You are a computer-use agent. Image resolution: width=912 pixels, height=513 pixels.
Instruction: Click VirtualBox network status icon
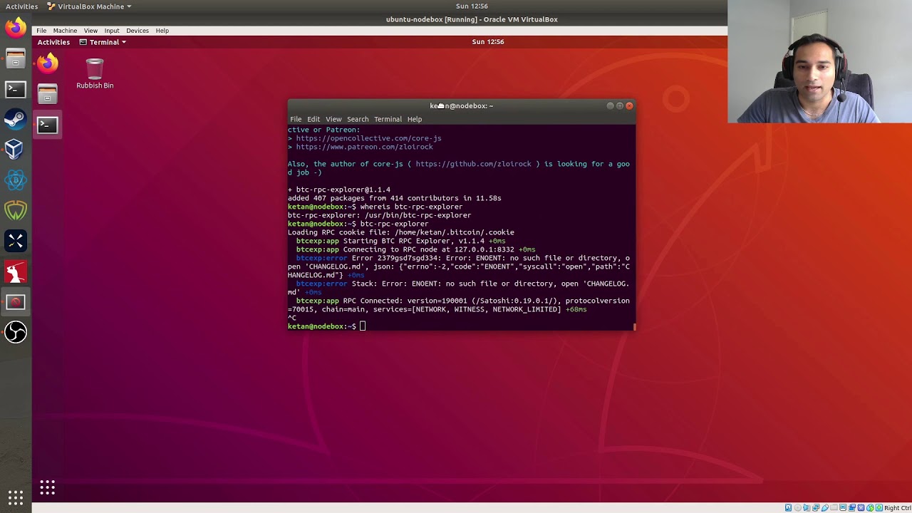816,507
